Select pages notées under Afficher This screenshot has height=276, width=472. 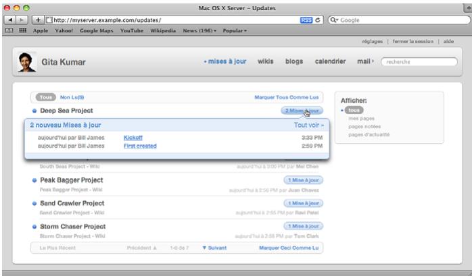364,127
